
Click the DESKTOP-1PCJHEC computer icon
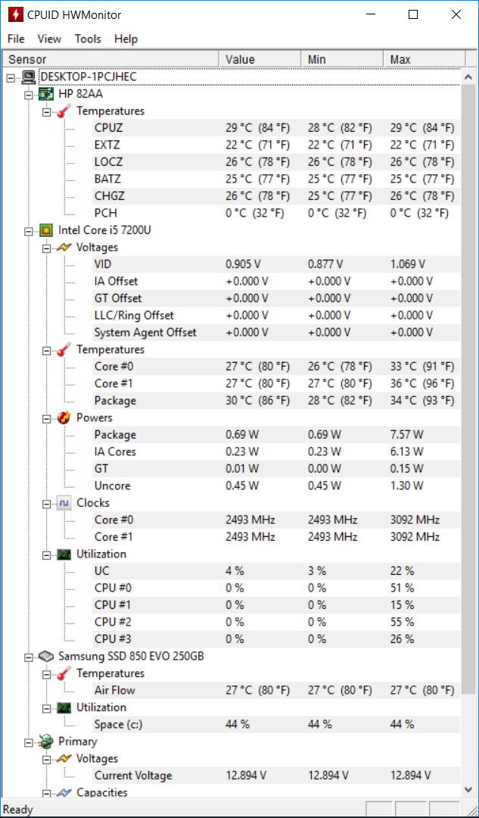tap(30, 77)
